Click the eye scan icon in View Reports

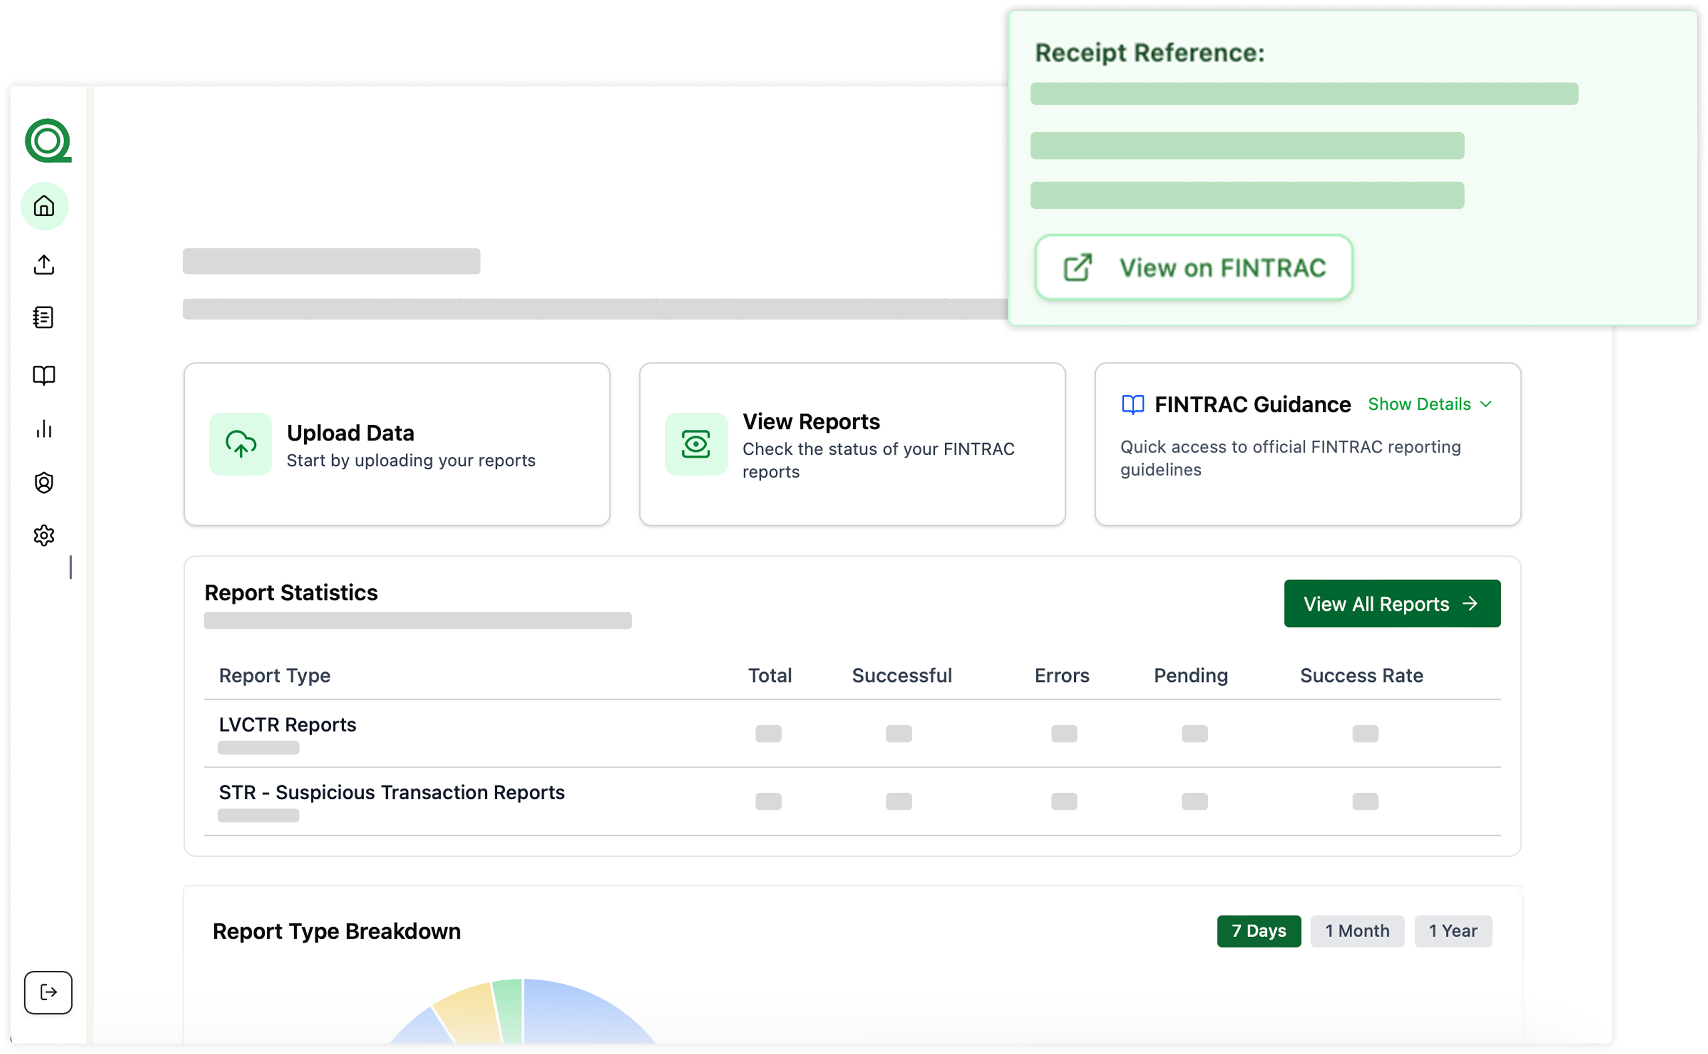[696, 444]
